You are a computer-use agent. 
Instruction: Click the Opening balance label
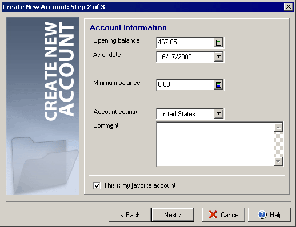pos(117,40)
